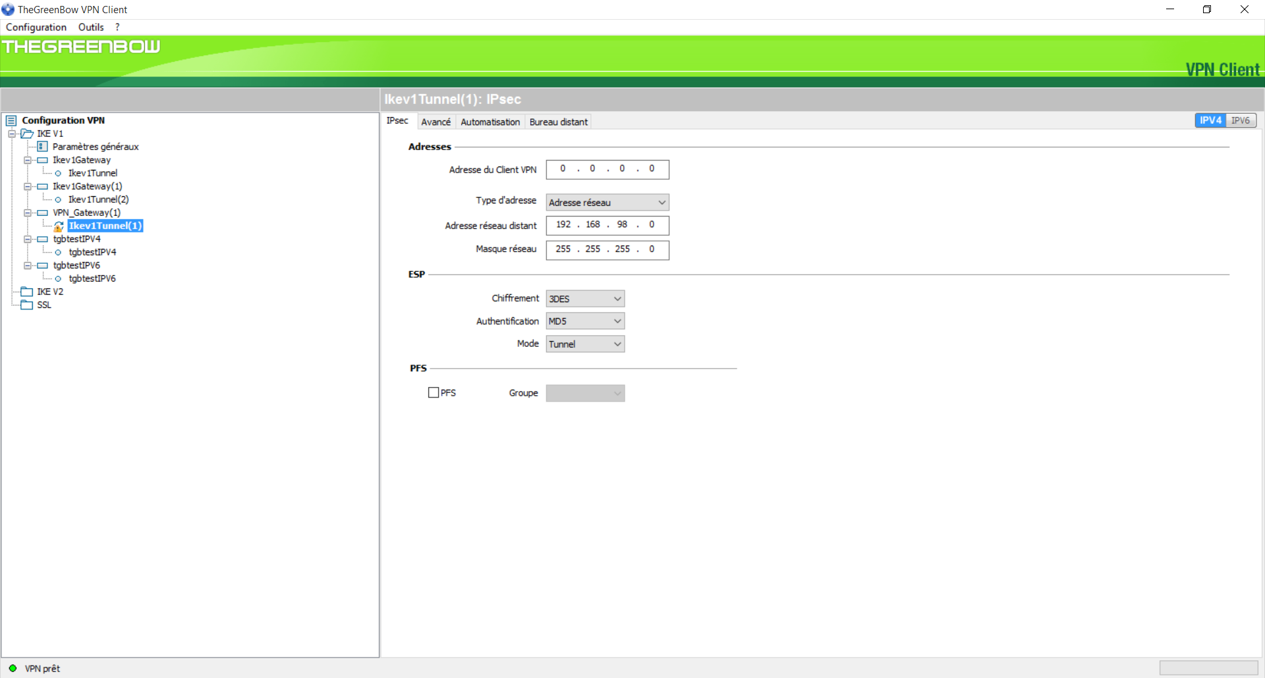1265x678 pixels.
Task: Click the Ikev1Tunnel circle tunnel icon
Action: click(58, 173)
